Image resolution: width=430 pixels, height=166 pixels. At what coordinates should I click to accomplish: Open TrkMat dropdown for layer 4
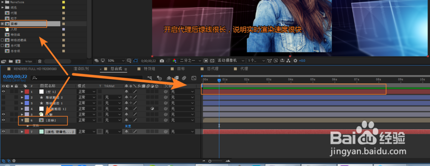click(x=112, y=109)
